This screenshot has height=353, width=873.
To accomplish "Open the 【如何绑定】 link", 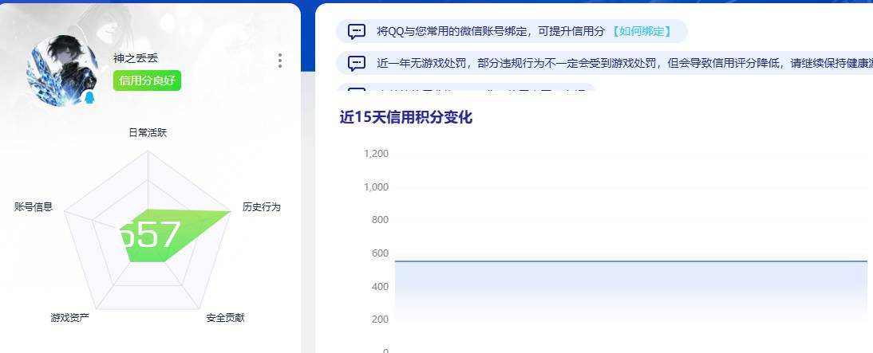I will click(641, 31).
